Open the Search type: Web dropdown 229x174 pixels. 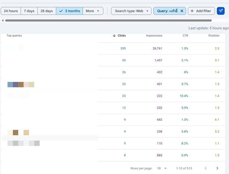131,11
